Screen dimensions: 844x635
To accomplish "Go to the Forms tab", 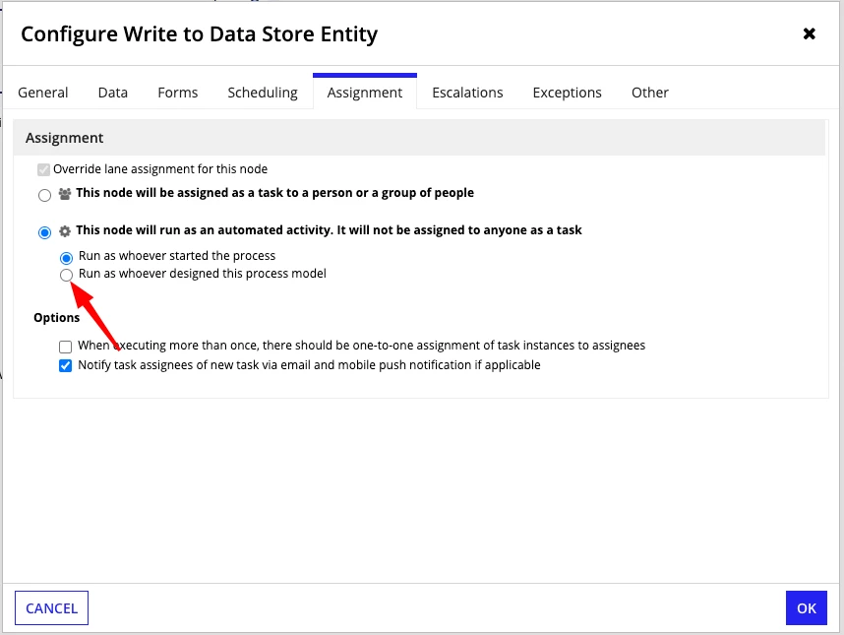I will (x=178, y=93).
